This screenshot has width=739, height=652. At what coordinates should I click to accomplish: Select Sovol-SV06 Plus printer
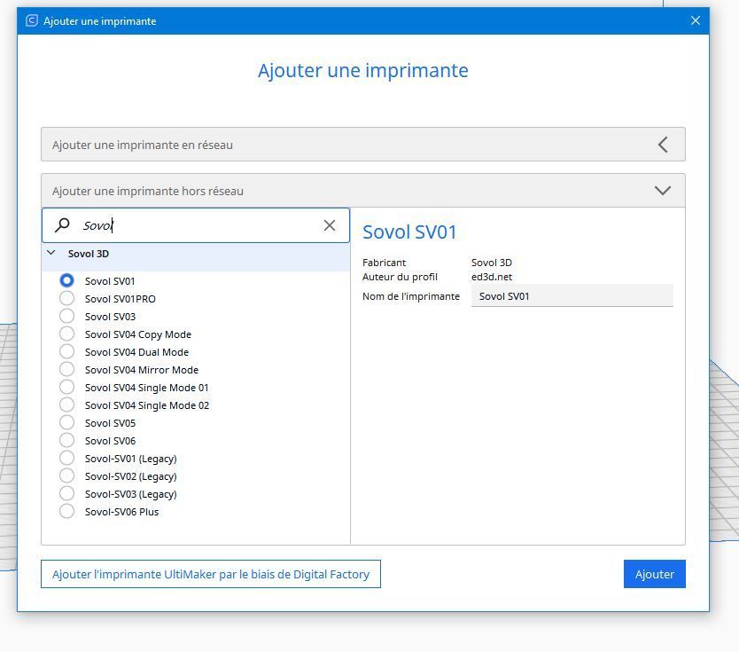click(67, 512)
